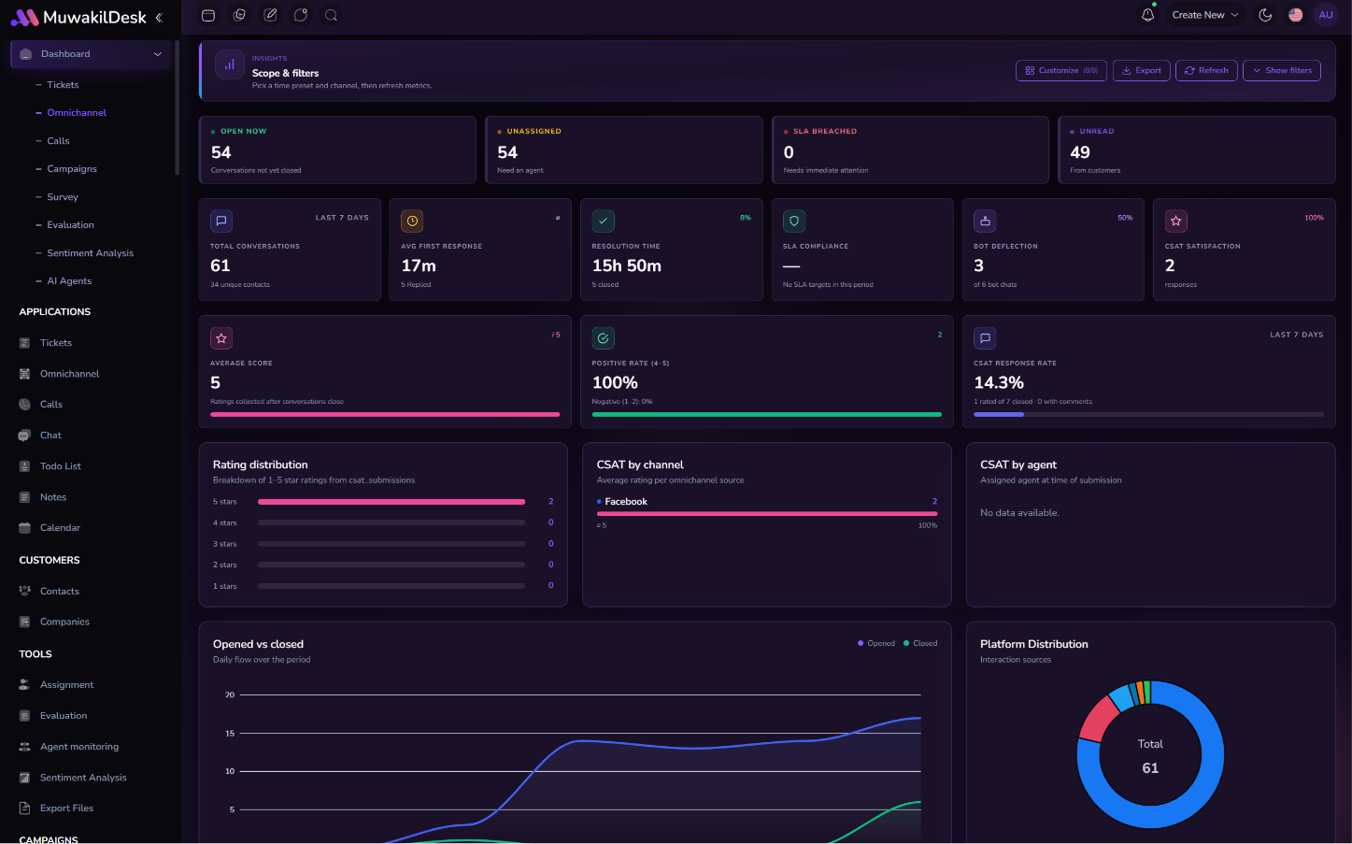This screenshot has width=1352, height=844.
Task: Change language via the US flag icon
Action: [x=1295, y=15]
